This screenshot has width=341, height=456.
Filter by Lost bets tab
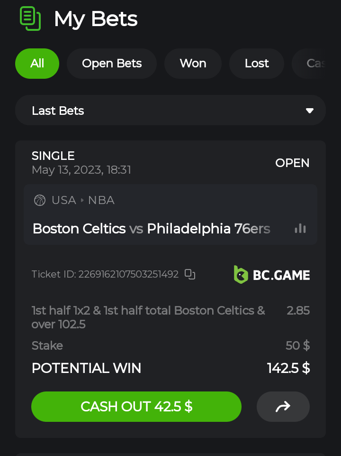tap(257, 64)
